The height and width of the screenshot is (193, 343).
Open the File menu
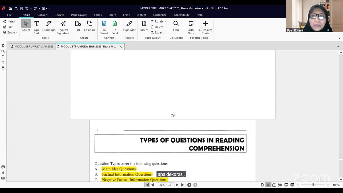pyautogui.click(x=9, y=15)
